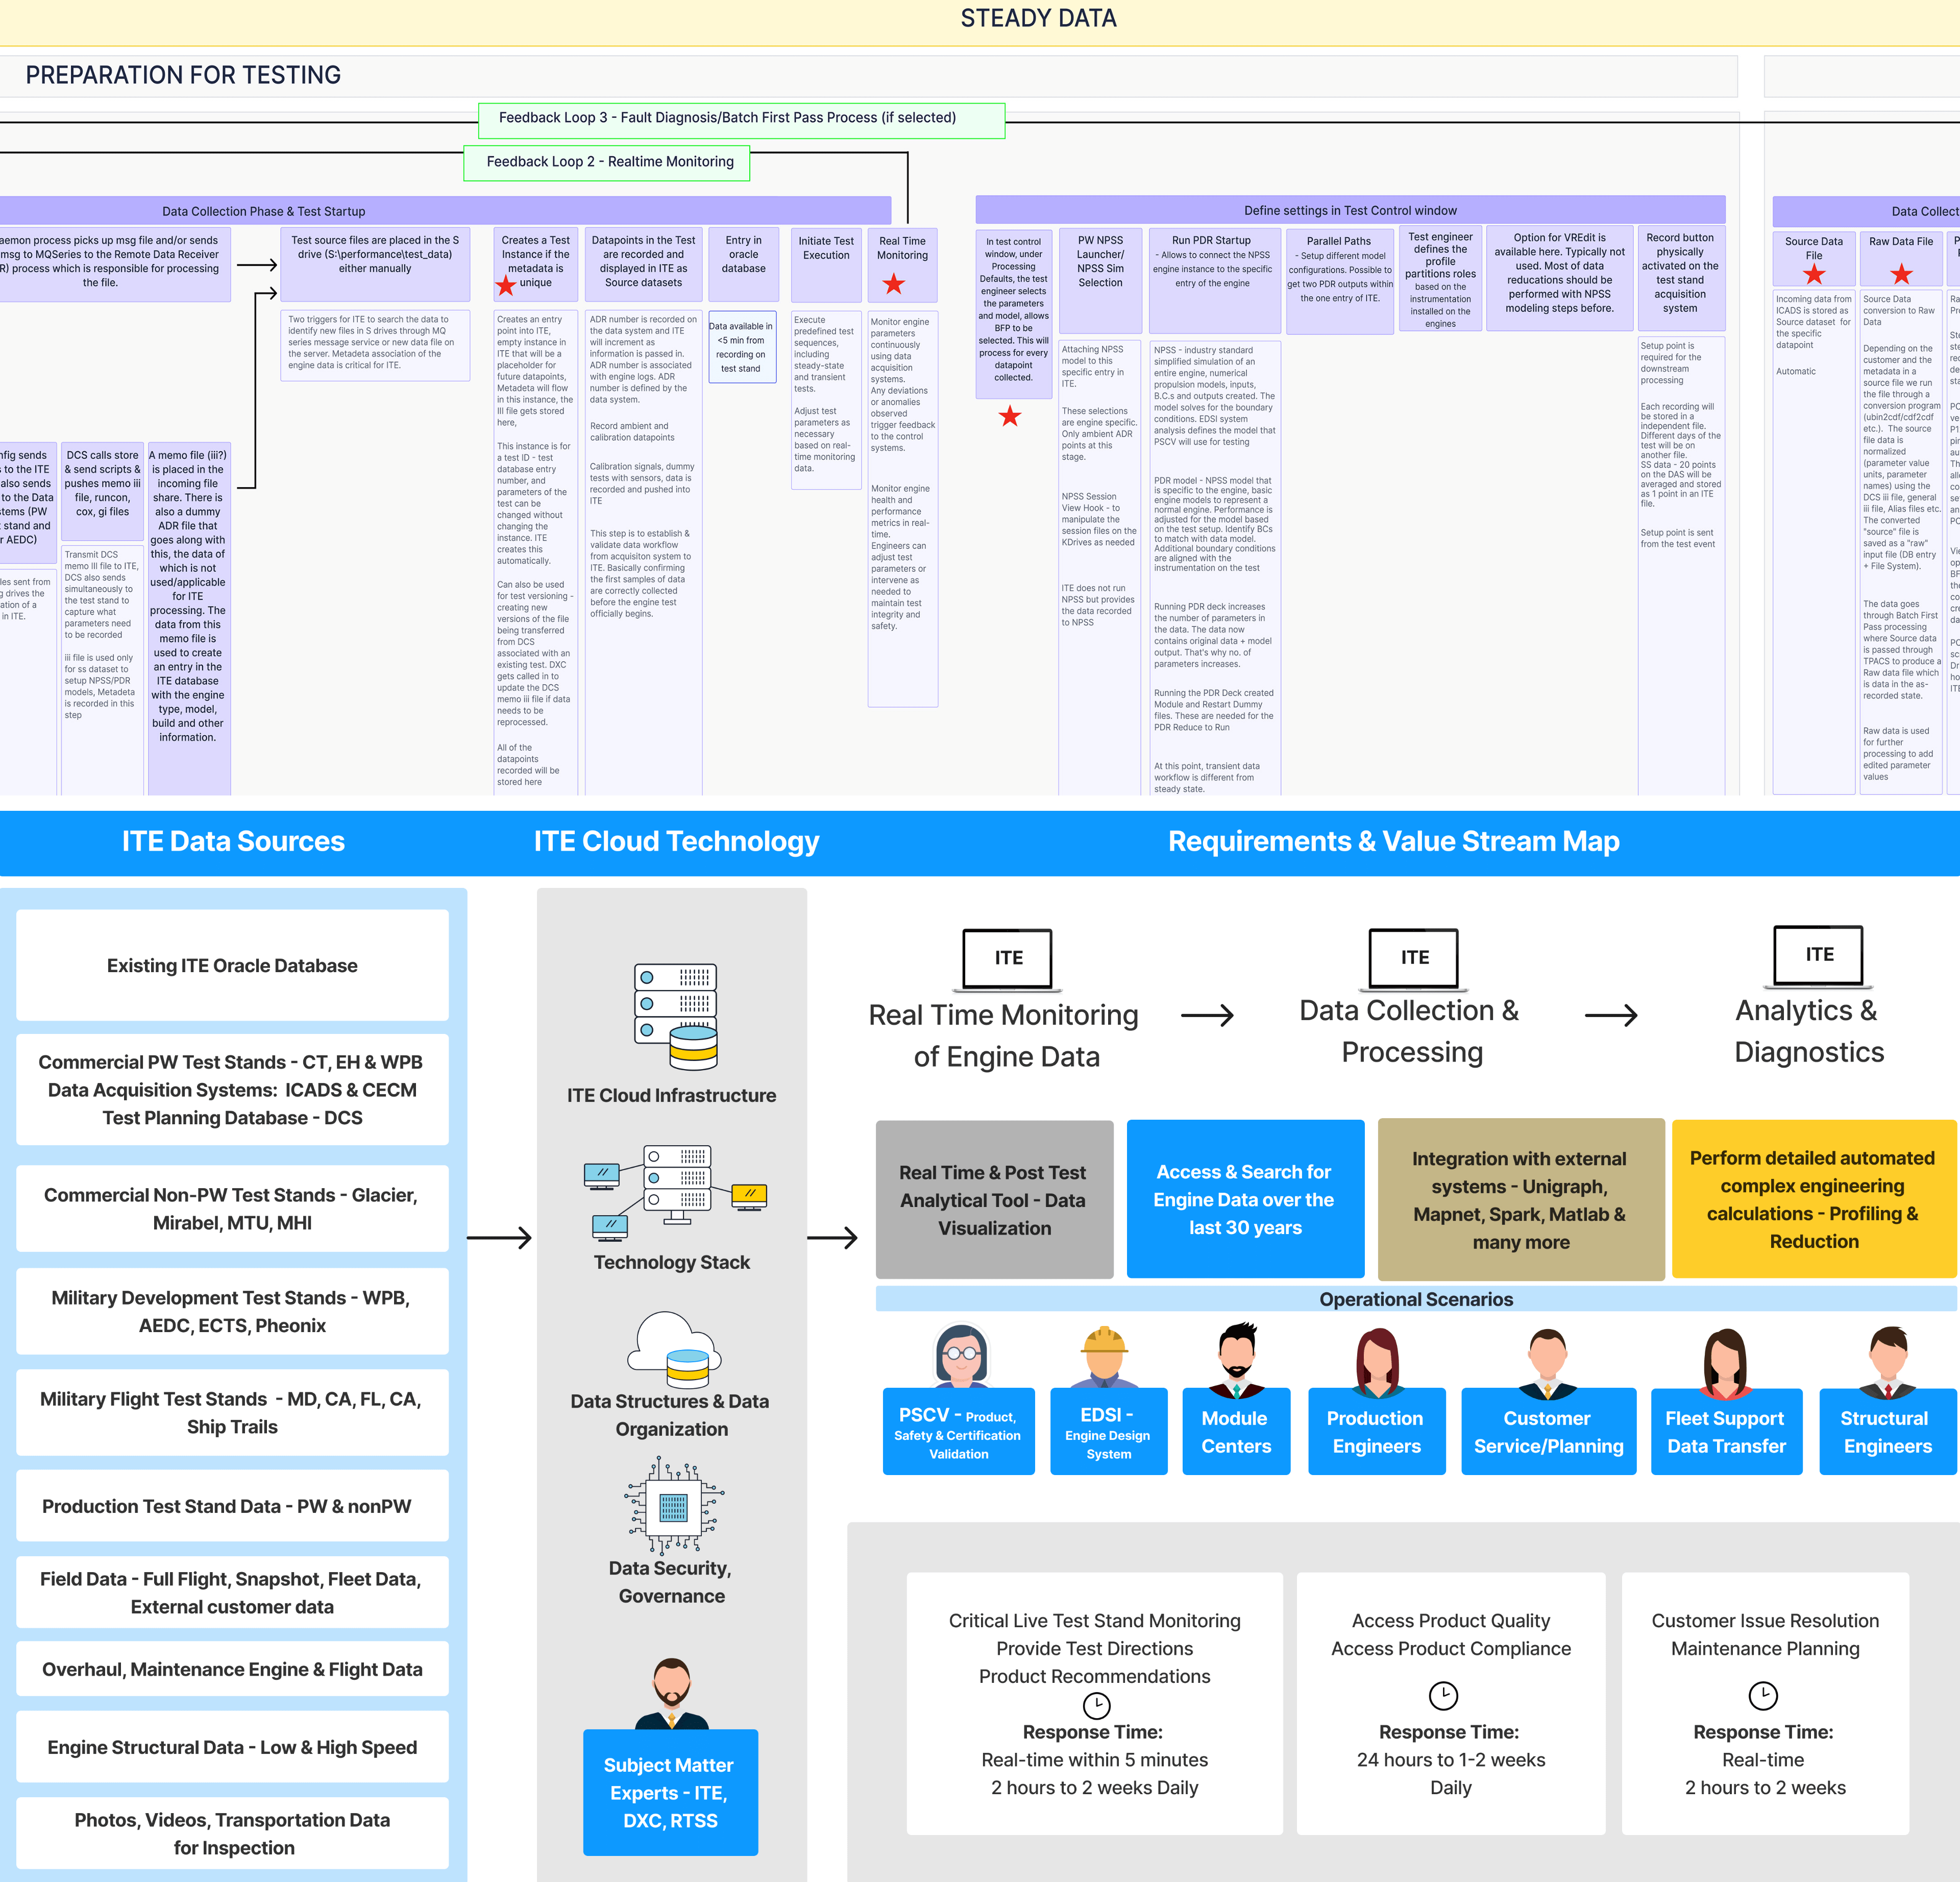Click the arrow between Data Sources and Cloud panel
This screenshot has height=1882, width=1960.
(x=499, y=1238)
